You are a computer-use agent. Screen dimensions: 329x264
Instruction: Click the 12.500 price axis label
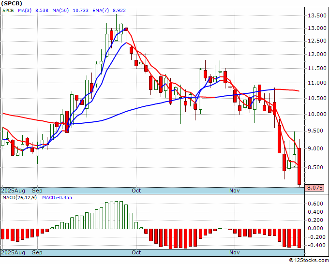pos(317,41)
